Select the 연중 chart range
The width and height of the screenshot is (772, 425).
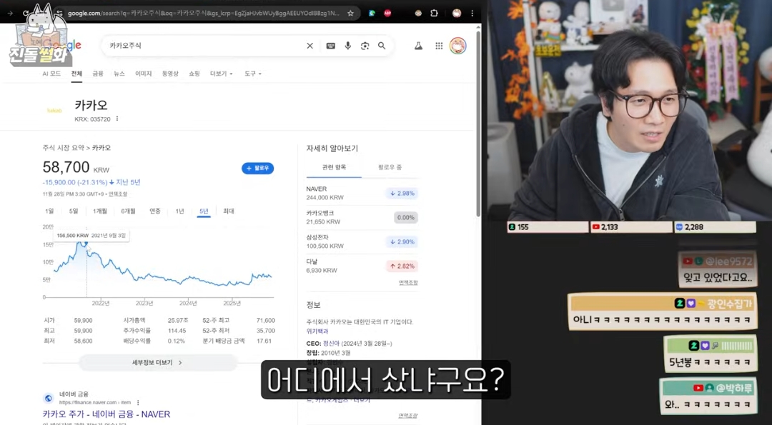155,211
